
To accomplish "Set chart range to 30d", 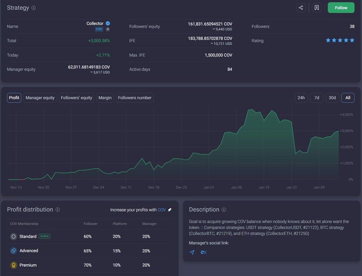I will [332, 98].
